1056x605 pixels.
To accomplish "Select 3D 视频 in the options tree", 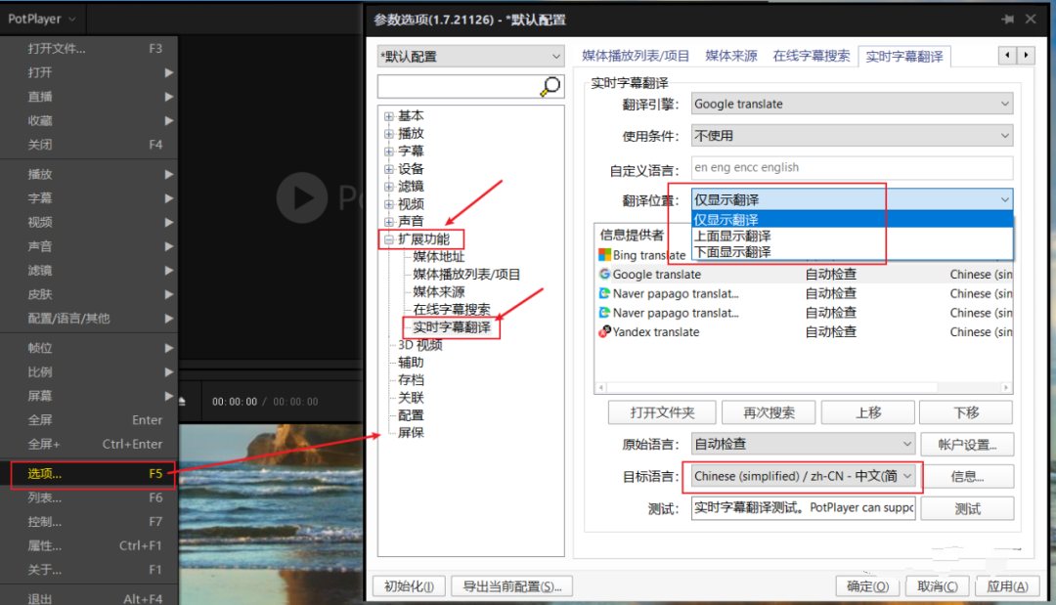I will pyautogui.click(x=420, y=345).
